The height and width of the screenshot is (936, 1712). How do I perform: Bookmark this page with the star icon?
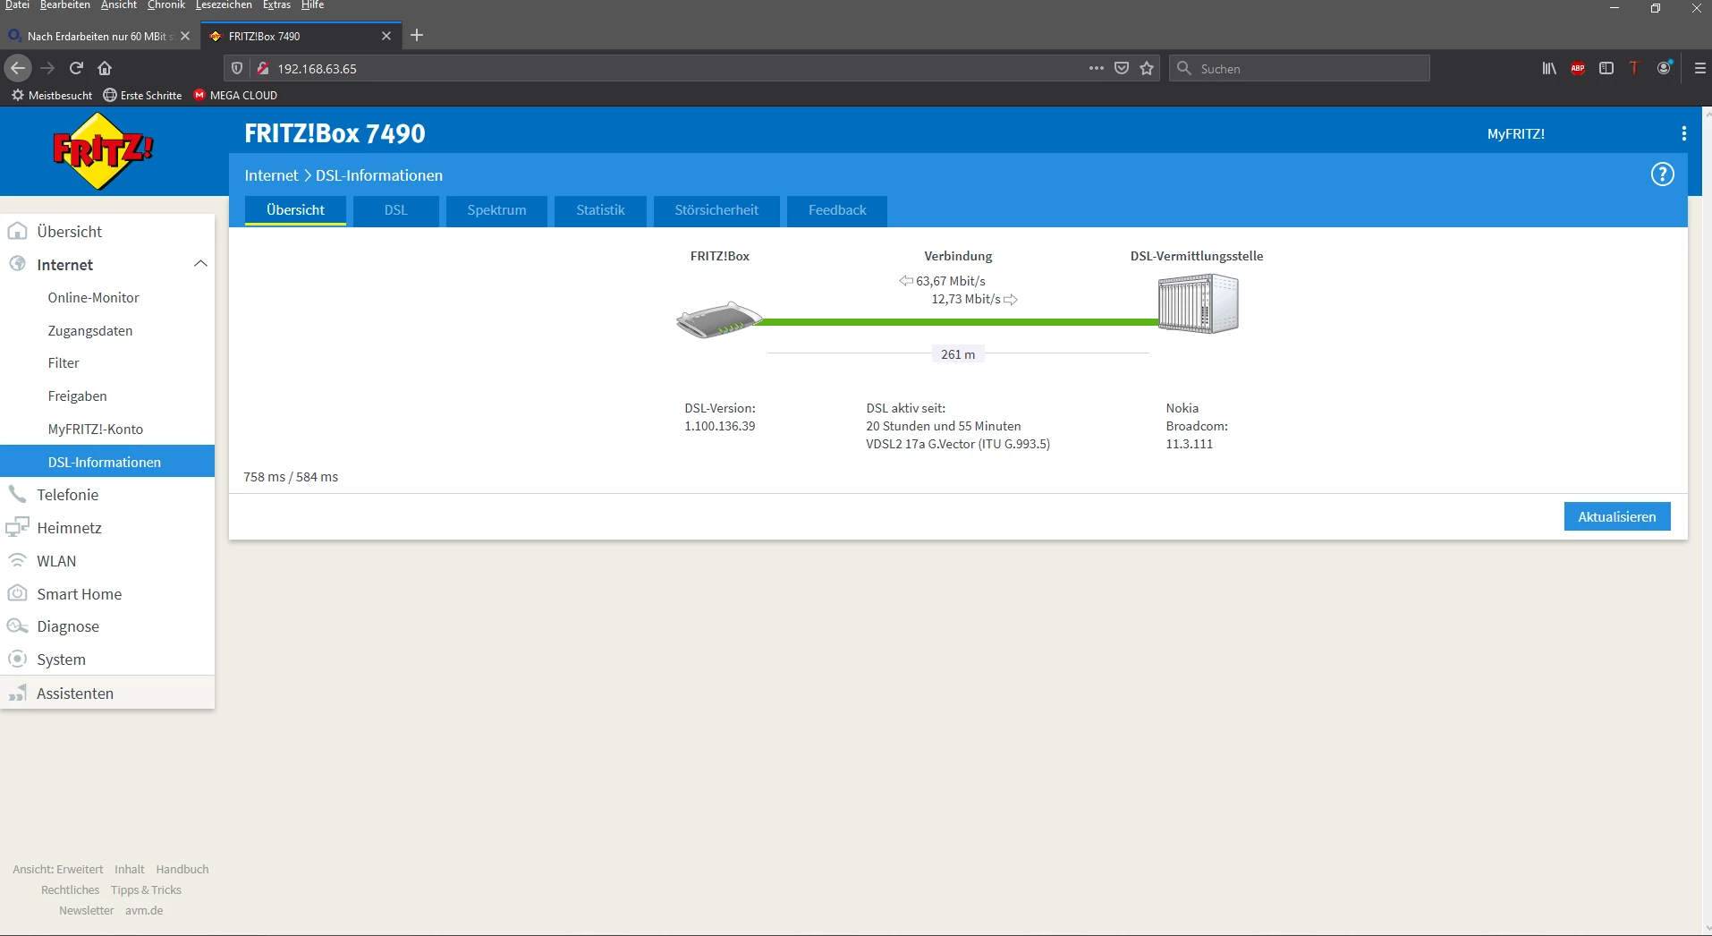(1147, 68)
